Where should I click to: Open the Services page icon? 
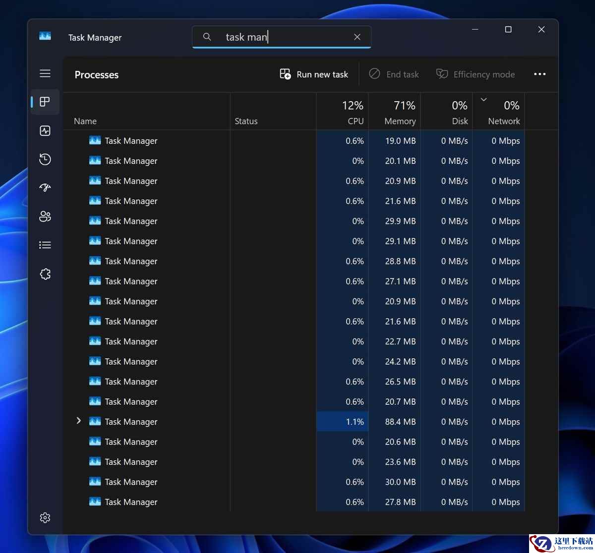click(x=45, y=274)
